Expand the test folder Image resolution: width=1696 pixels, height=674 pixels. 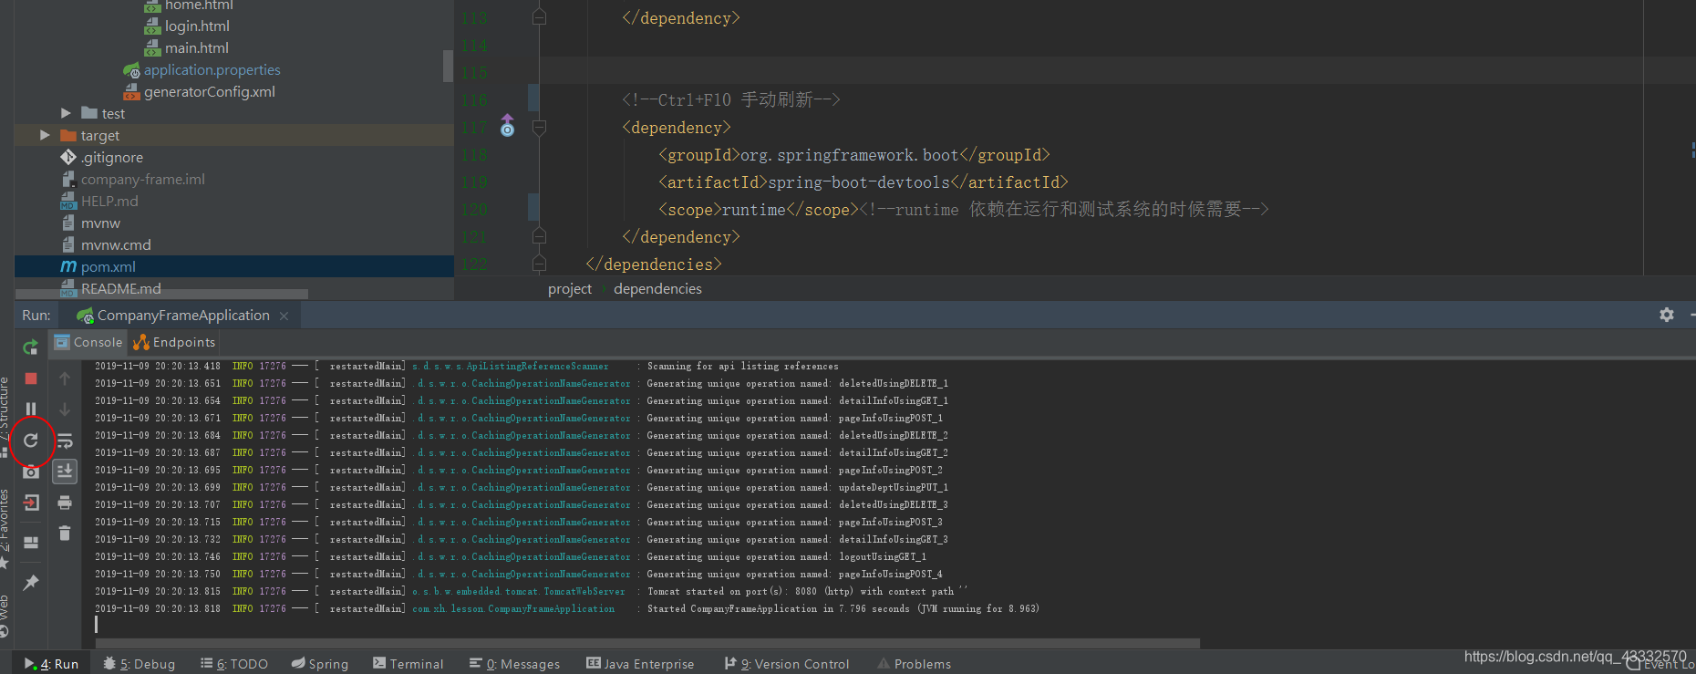pos(66,113)
